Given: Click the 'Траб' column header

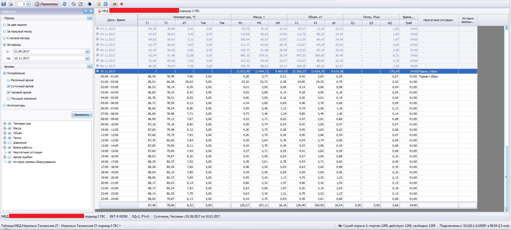Looking at the screenshot, I should 409,23.
